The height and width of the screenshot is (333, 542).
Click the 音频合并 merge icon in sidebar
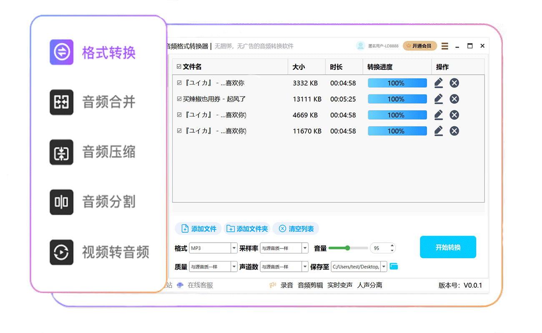pos(62,102)
